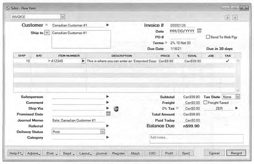This screenshot has width=254, height=164.
Task: Cancel the invoice
Action: click(214, 153)
